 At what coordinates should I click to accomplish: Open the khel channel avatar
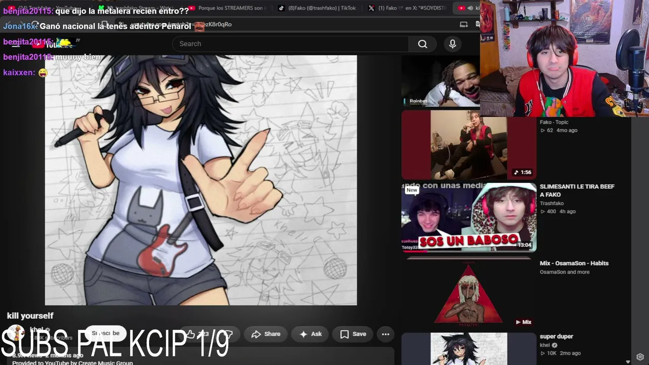(x=16, y=334)
